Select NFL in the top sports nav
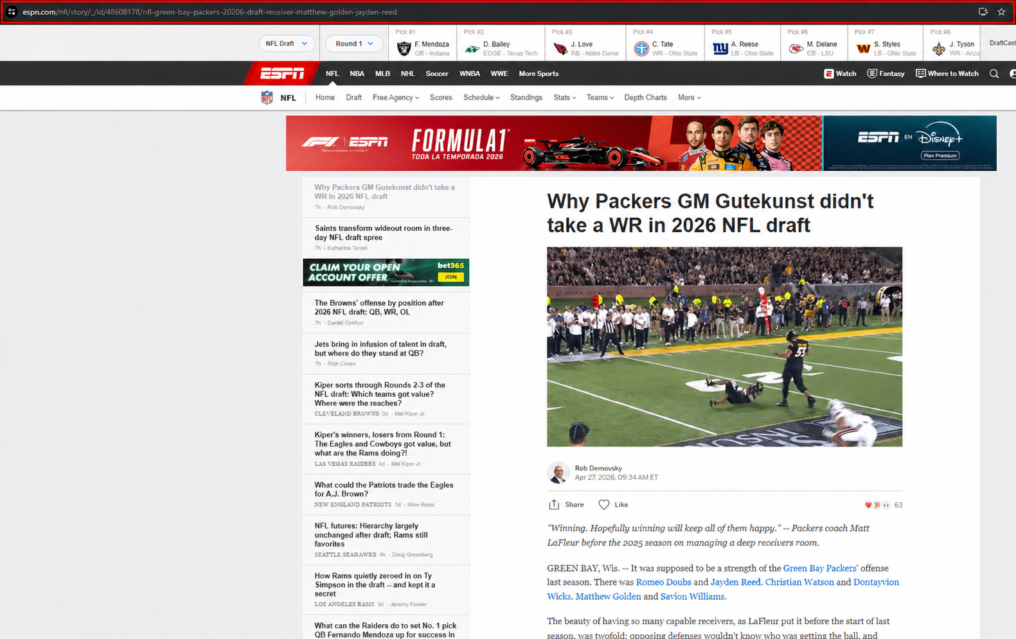This screenshot has height=639, width=1016. coord(332,74)
